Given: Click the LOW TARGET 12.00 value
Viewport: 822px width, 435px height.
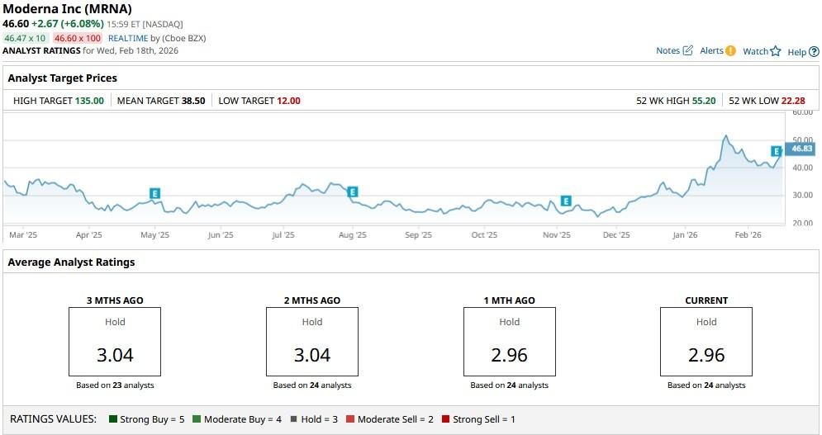Looking at the screenshot, I should coord(288,101).
